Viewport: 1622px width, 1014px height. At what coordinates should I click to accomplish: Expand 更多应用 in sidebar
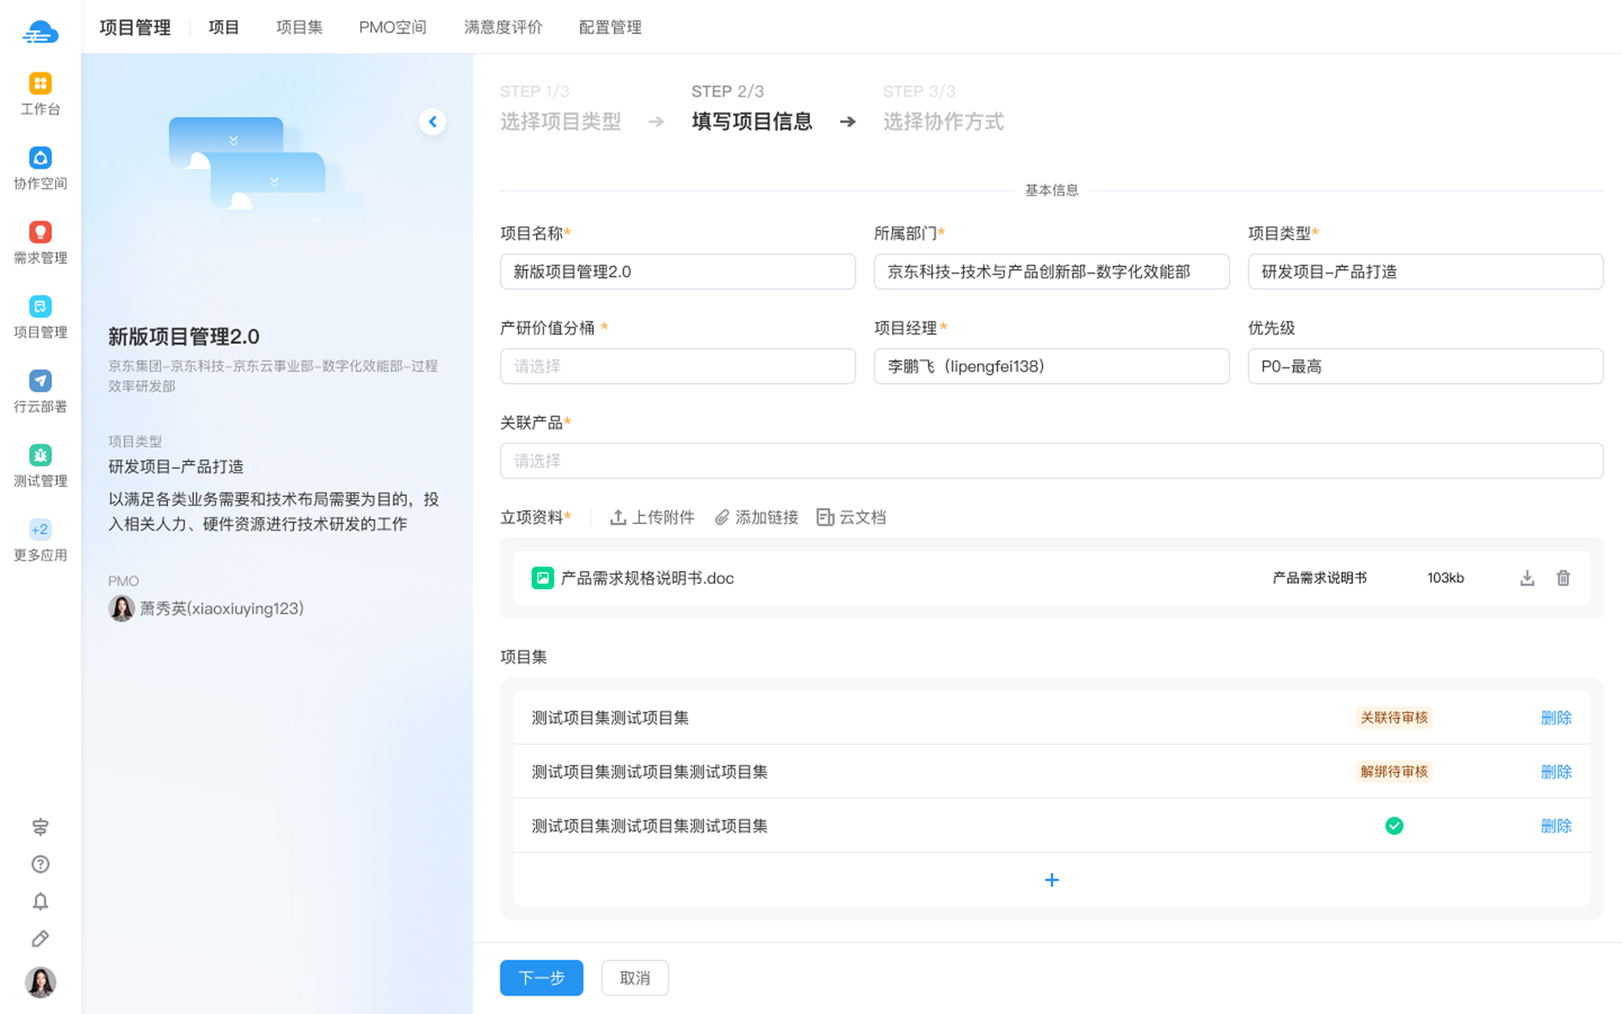tap(40, 531)
